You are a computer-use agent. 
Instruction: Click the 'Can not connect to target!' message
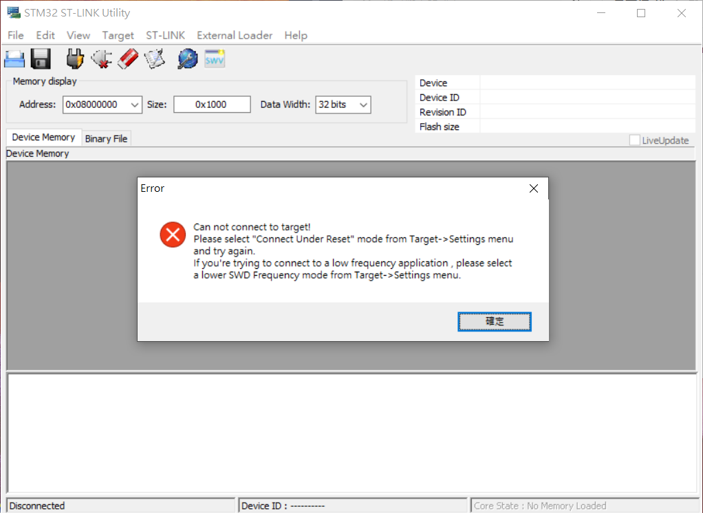coord(252,227)
